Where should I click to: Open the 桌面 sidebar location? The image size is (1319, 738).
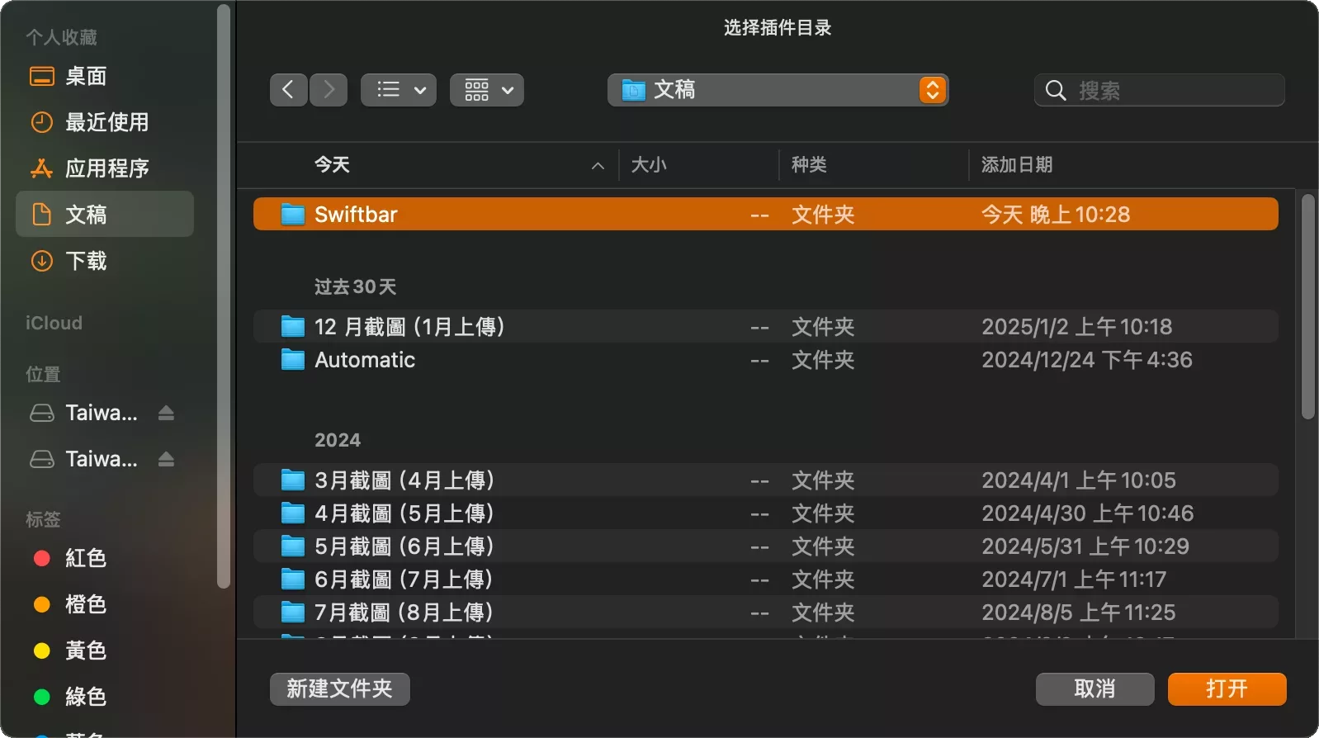pos(86,76)
